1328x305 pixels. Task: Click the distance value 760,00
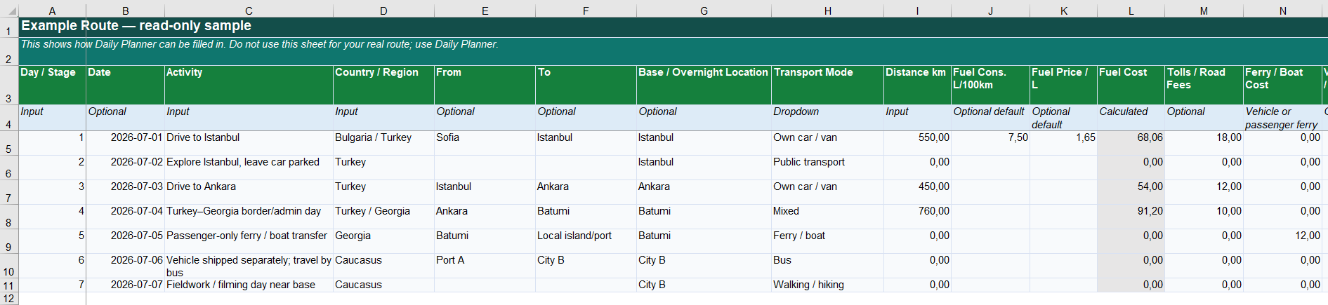point(917,217)
